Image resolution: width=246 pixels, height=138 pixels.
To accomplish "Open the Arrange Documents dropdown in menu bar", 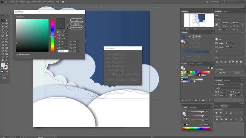I will pos(64,2).
